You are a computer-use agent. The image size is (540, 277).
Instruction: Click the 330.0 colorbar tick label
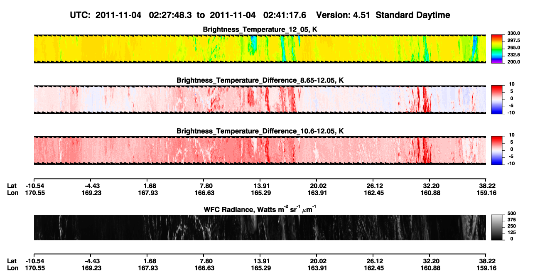[x=514, y=33]
